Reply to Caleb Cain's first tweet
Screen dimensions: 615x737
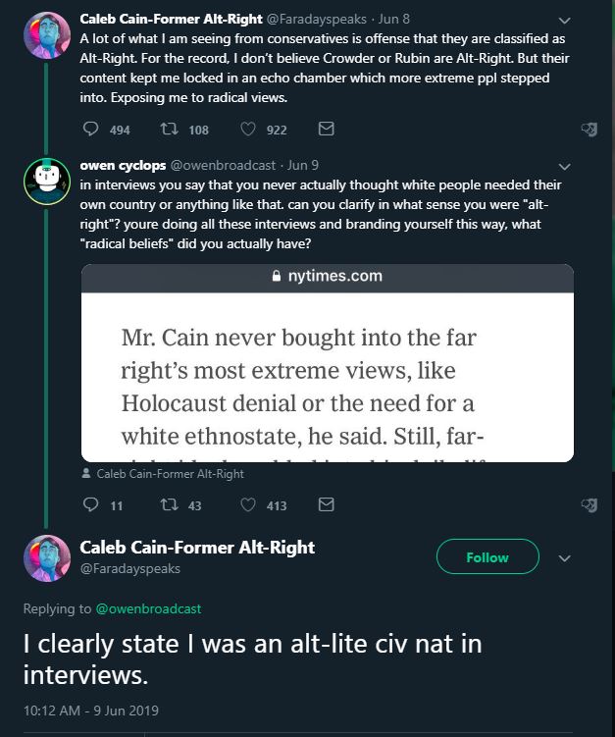(x=91, y=130)
